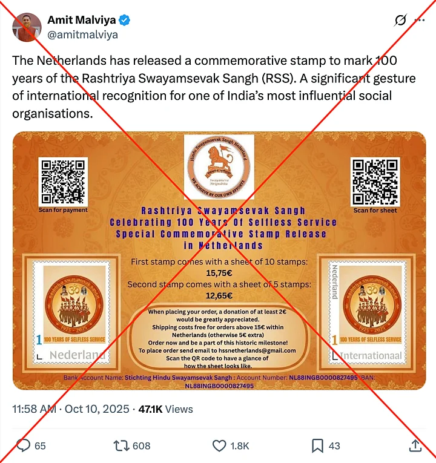The width and height of the screenshot is (436, 463).
Task: Click the post timestamp 11:58 AM Oct 10, 2025
Action: coord(71,409)
